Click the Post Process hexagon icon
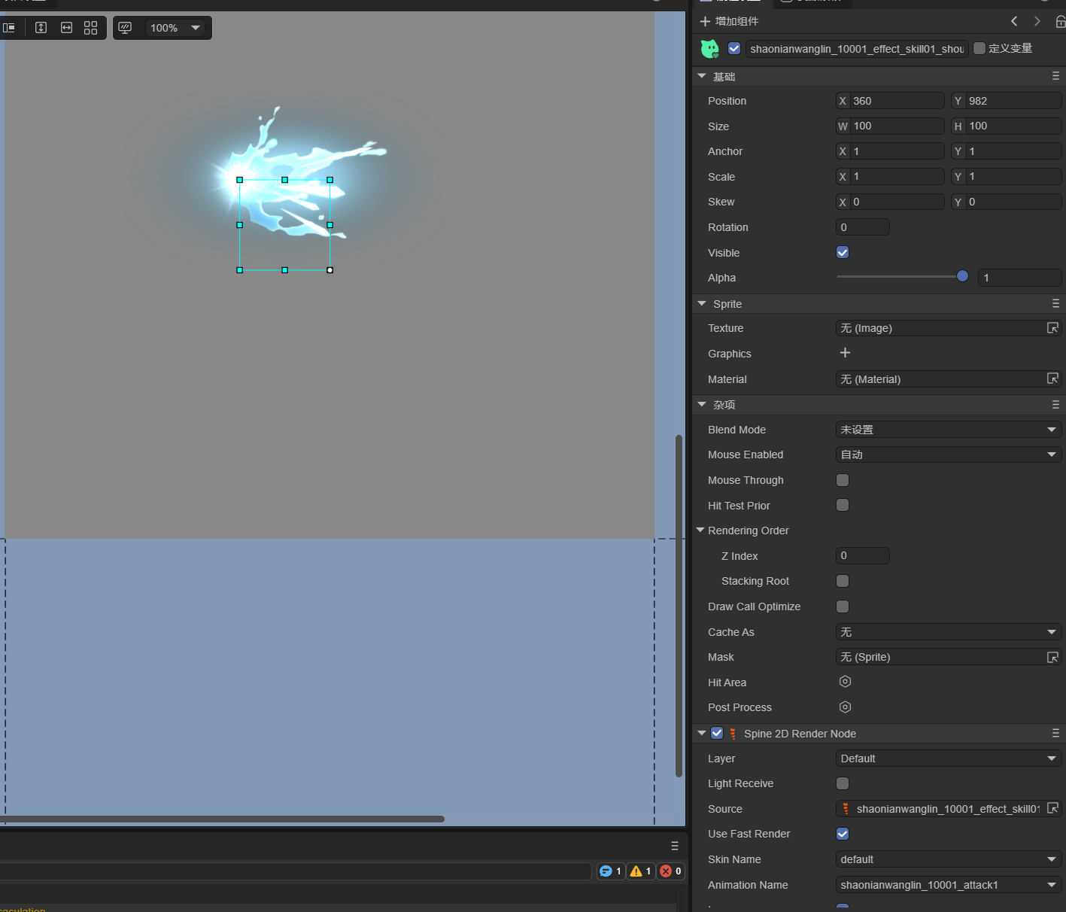This screenshot has width=1066, height=912. pyautogui.click(x=845, y=707)
